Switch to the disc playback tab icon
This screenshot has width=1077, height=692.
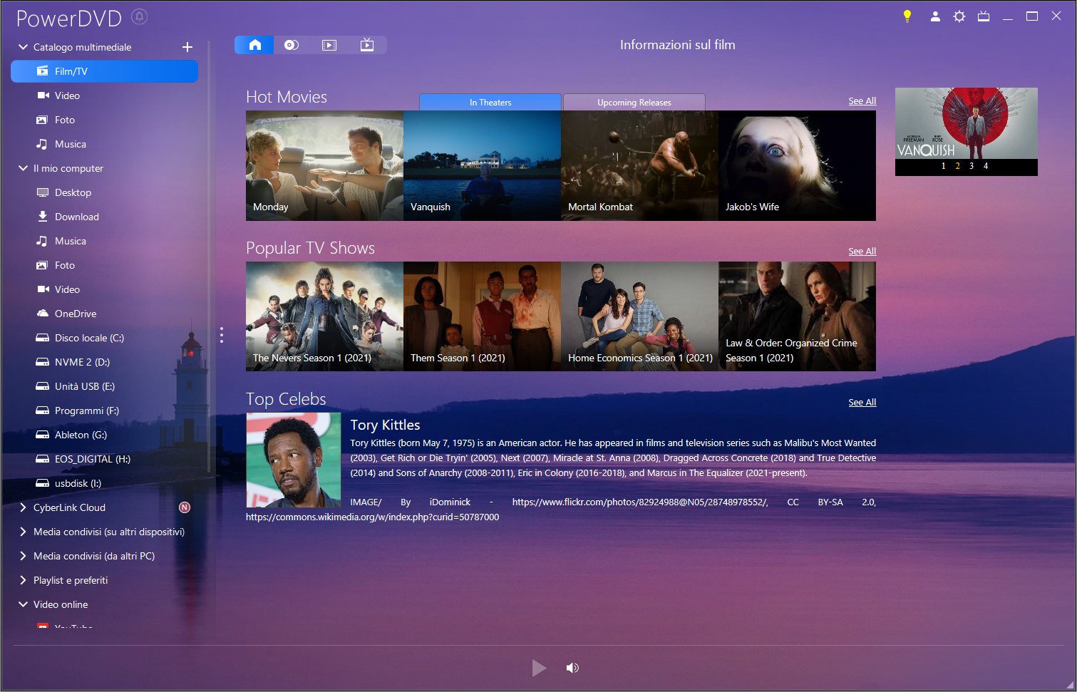(292, 45)
